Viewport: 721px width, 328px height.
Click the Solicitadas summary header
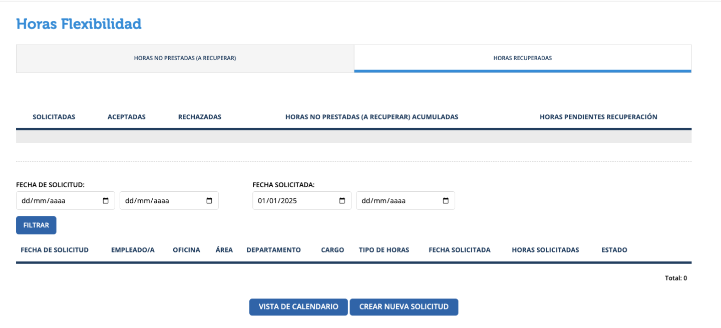(54, 117)
